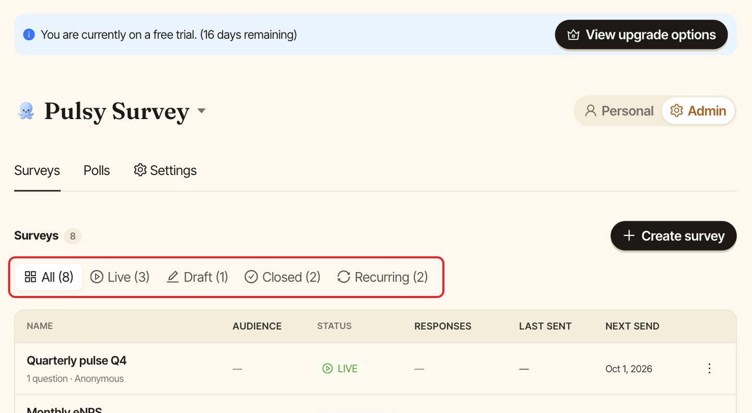The image size is (752, 413).
Task: Click the NEXT SEND column header
Action: coord(632,326)
